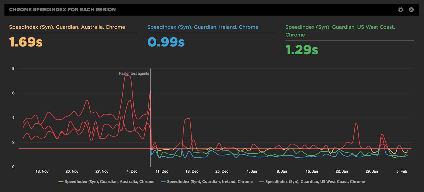424x192 pixels.
Task: Click the US West Coast green legend marker
Action: (x=261, y=182)
